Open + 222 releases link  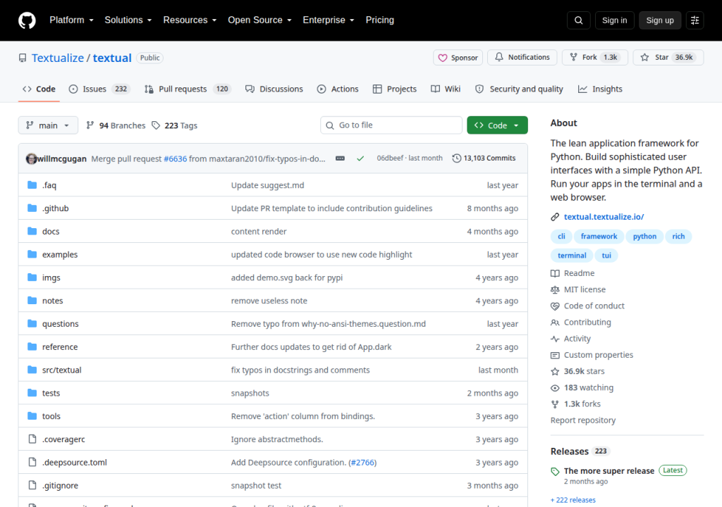573,500
